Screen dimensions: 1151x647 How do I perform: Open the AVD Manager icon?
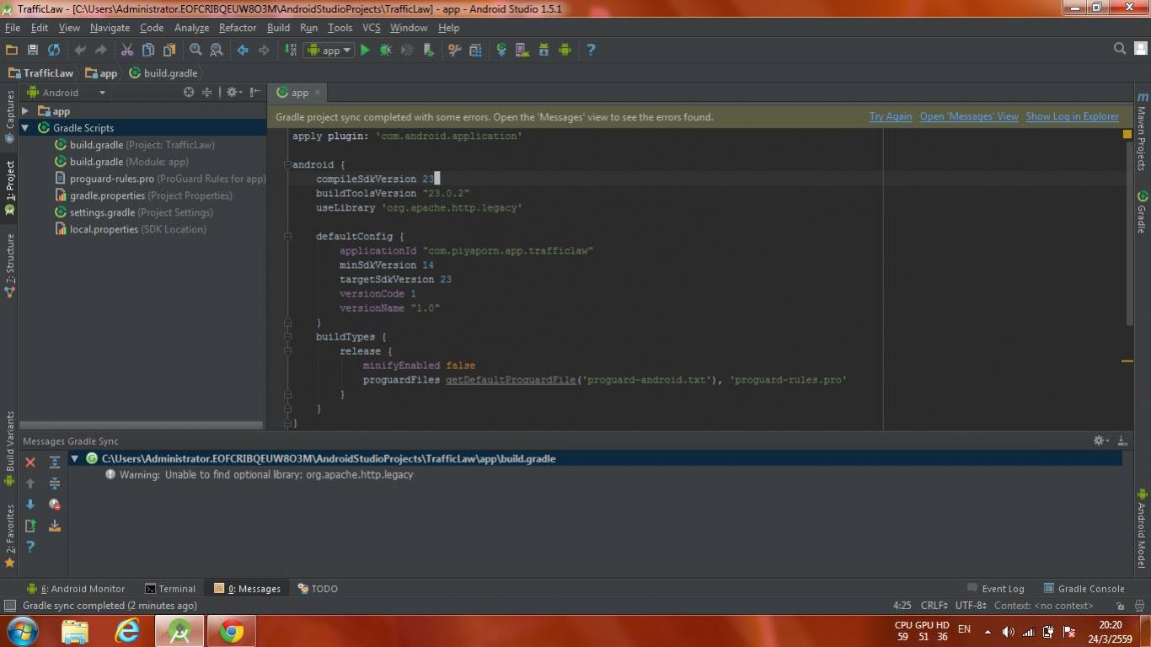coord(522,51)
